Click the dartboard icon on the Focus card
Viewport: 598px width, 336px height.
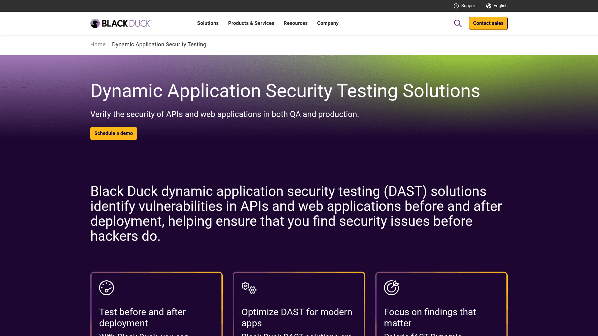point(392,287)
